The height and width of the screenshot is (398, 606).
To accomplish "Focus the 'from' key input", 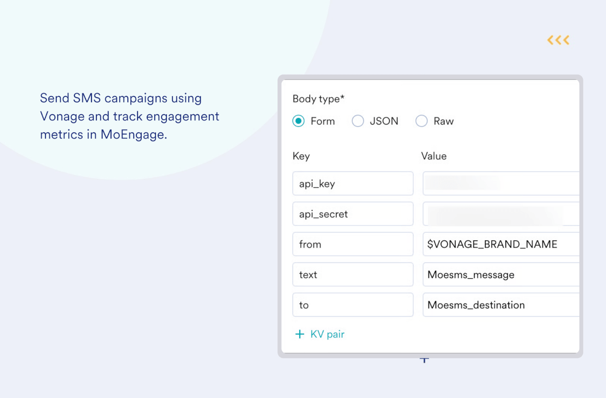I will 353,244.
